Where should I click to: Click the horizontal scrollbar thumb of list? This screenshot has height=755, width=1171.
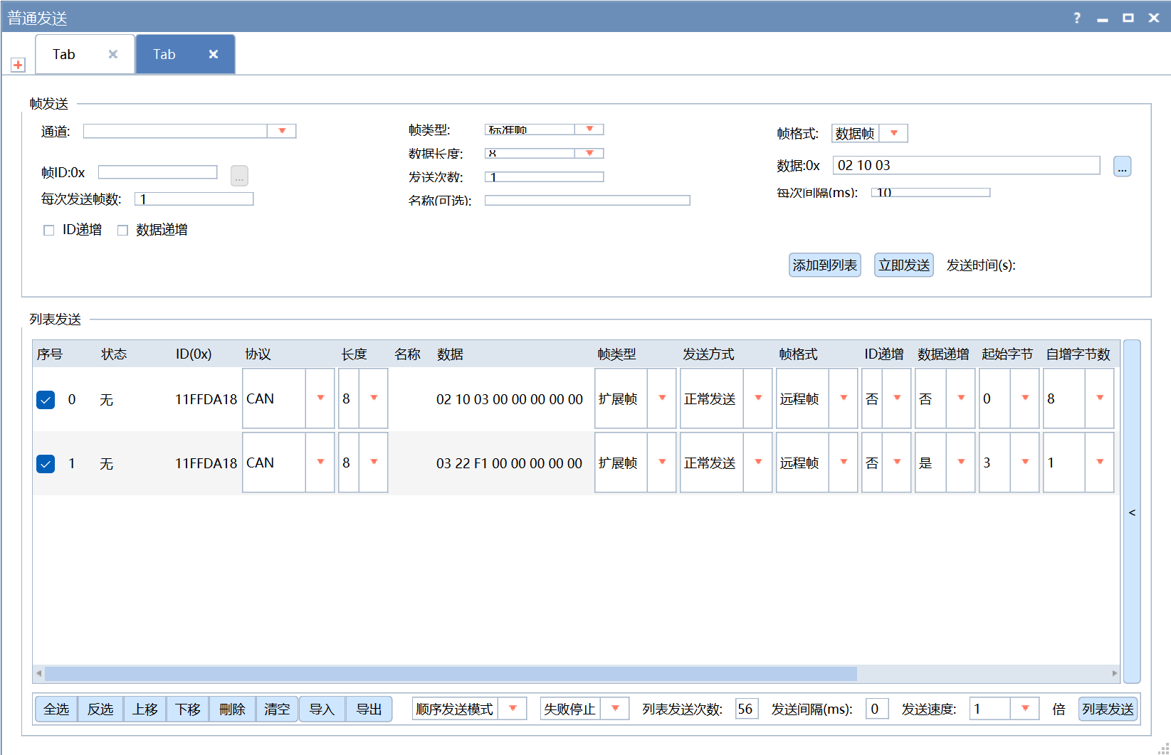tap(451, 673)
